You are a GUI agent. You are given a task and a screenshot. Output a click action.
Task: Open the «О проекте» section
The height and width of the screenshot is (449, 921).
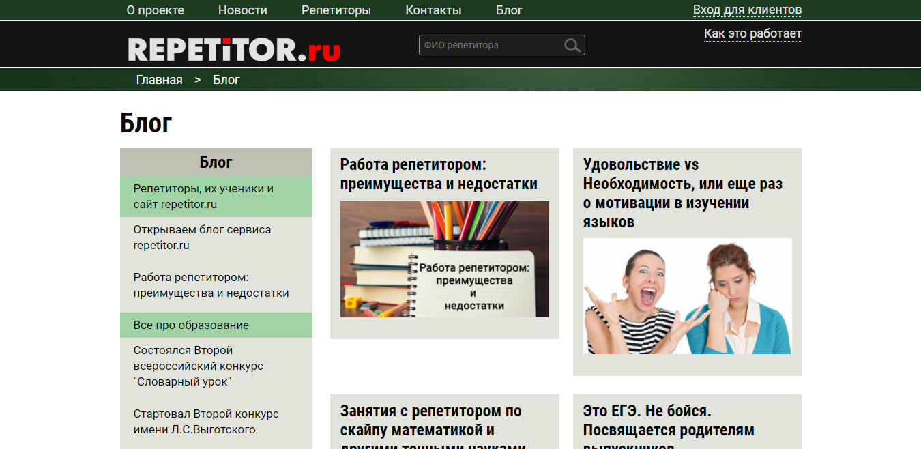(x=156, y=10)
